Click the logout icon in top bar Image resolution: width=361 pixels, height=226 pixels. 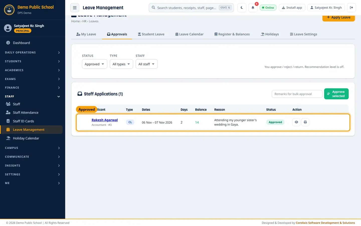tap(351, 8)
